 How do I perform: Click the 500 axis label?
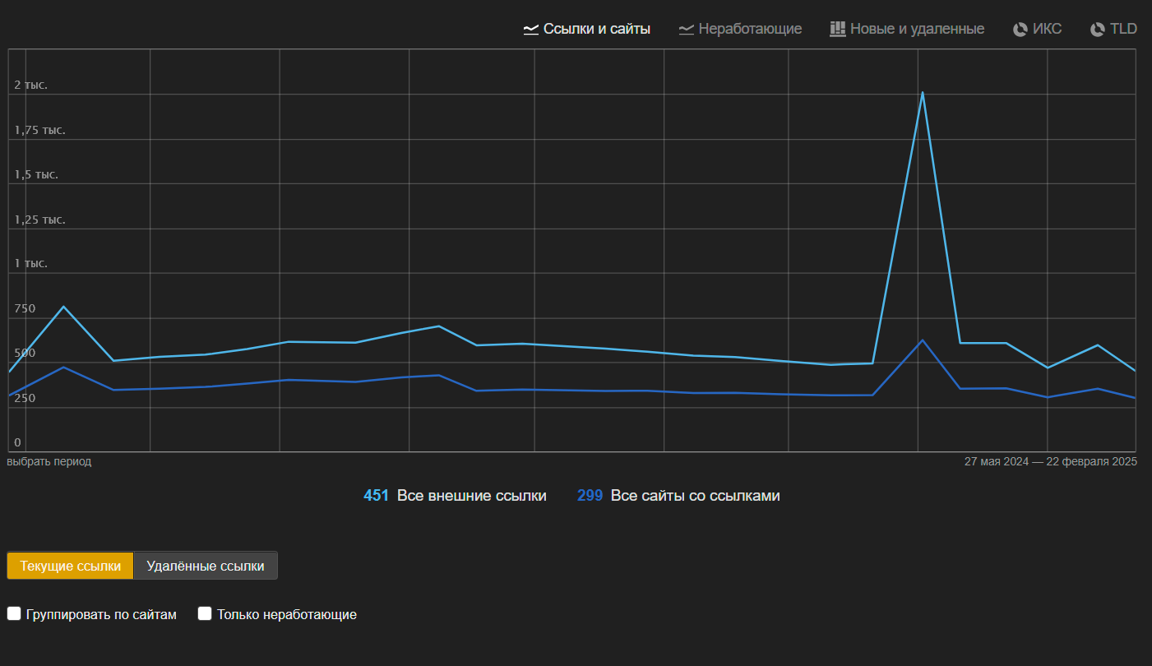[x=25, y=353]
